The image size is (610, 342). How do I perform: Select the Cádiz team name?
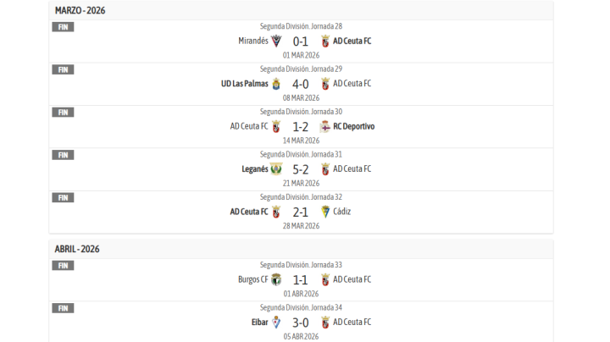coord(341,212)
